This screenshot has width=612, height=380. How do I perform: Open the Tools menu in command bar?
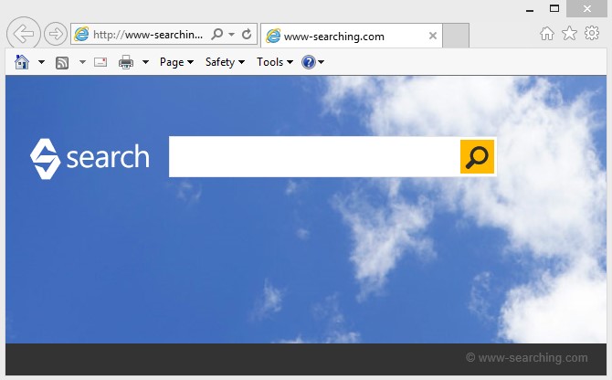click(x=274, y=62)
